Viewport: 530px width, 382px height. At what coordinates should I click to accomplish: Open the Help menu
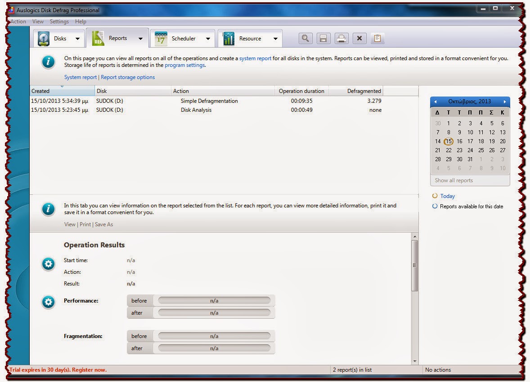[x=81, y=22]
